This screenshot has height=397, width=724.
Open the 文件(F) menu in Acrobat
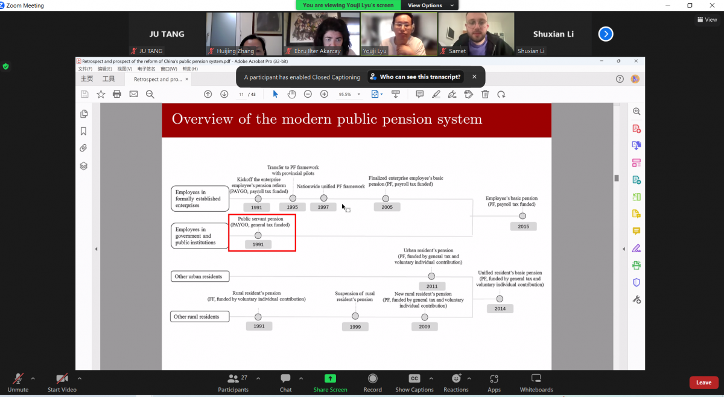(85, 69)
